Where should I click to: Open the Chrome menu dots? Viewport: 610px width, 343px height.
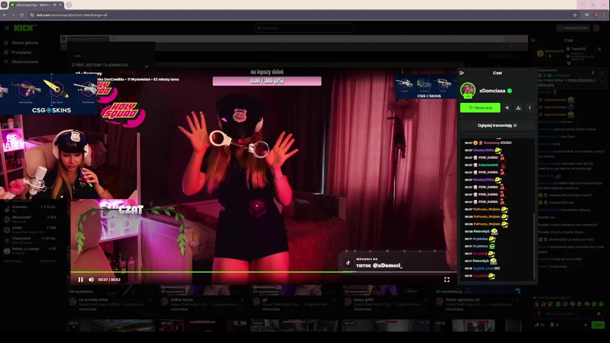click(x=604, y=15)
